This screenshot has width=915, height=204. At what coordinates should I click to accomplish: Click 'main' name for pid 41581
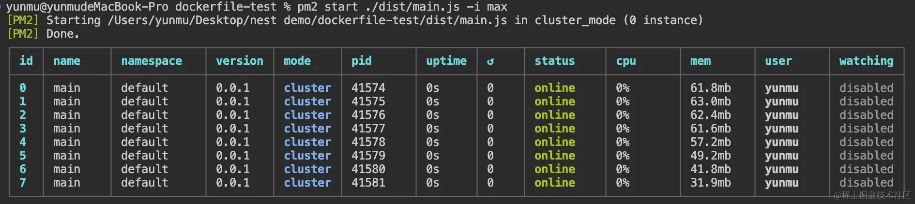pyautogui.click(x=67, y=183)
